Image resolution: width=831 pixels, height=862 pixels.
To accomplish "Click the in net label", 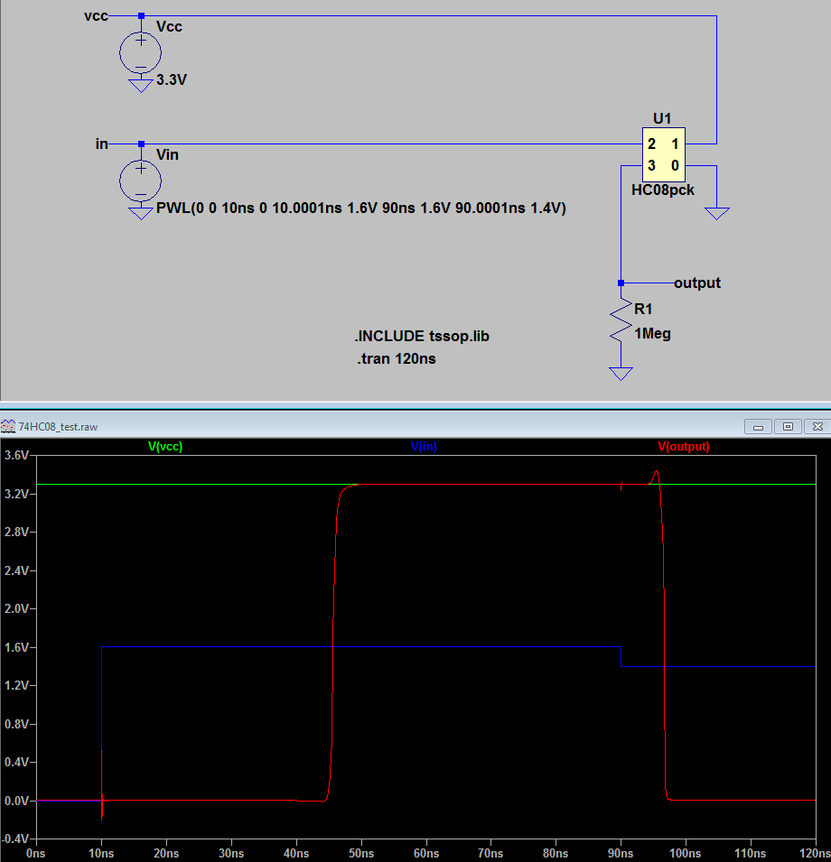I will tap(102, 144).
